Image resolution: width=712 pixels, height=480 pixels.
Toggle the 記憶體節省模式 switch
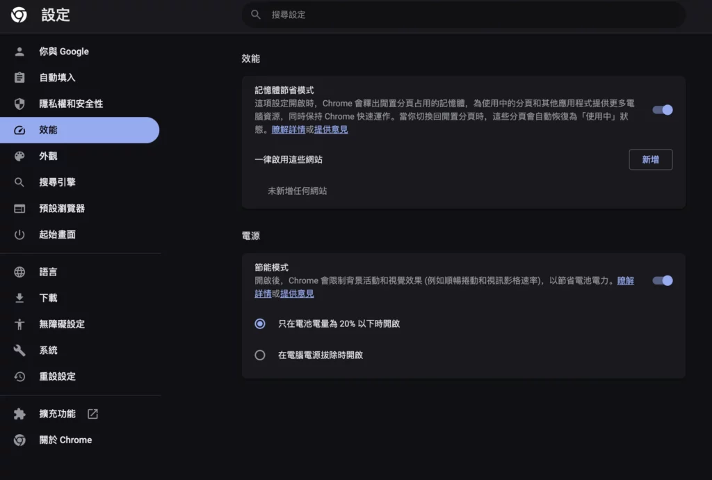coord(663,110)
